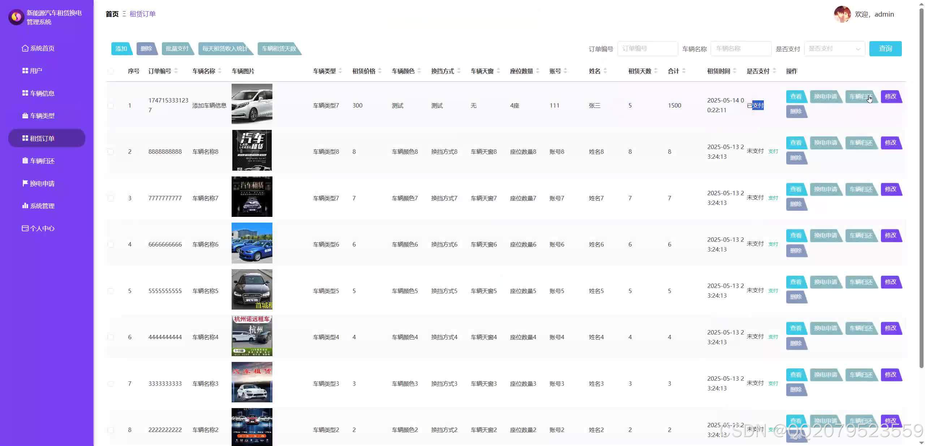This screenshot has height=446, width=925.
Task: Open 车辆信息 in the sidebar menu
Action: coord(42,93)
